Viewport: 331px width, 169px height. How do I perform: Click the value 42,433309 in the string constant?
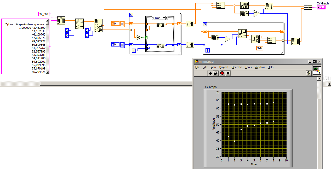point(39,28)
